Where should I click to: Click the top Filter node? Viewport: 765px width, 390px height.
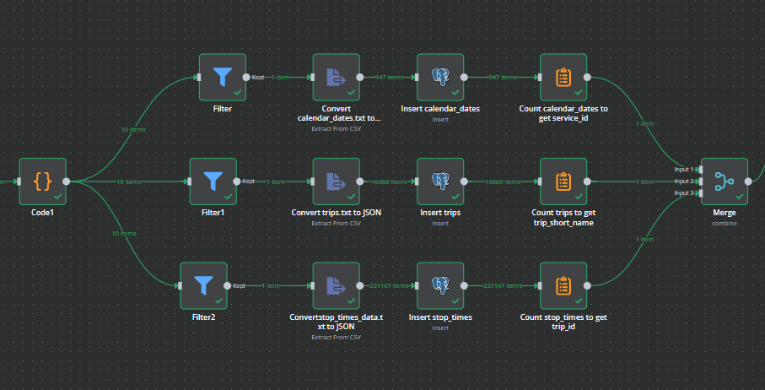pyautogui.click(x=222, y=78)
